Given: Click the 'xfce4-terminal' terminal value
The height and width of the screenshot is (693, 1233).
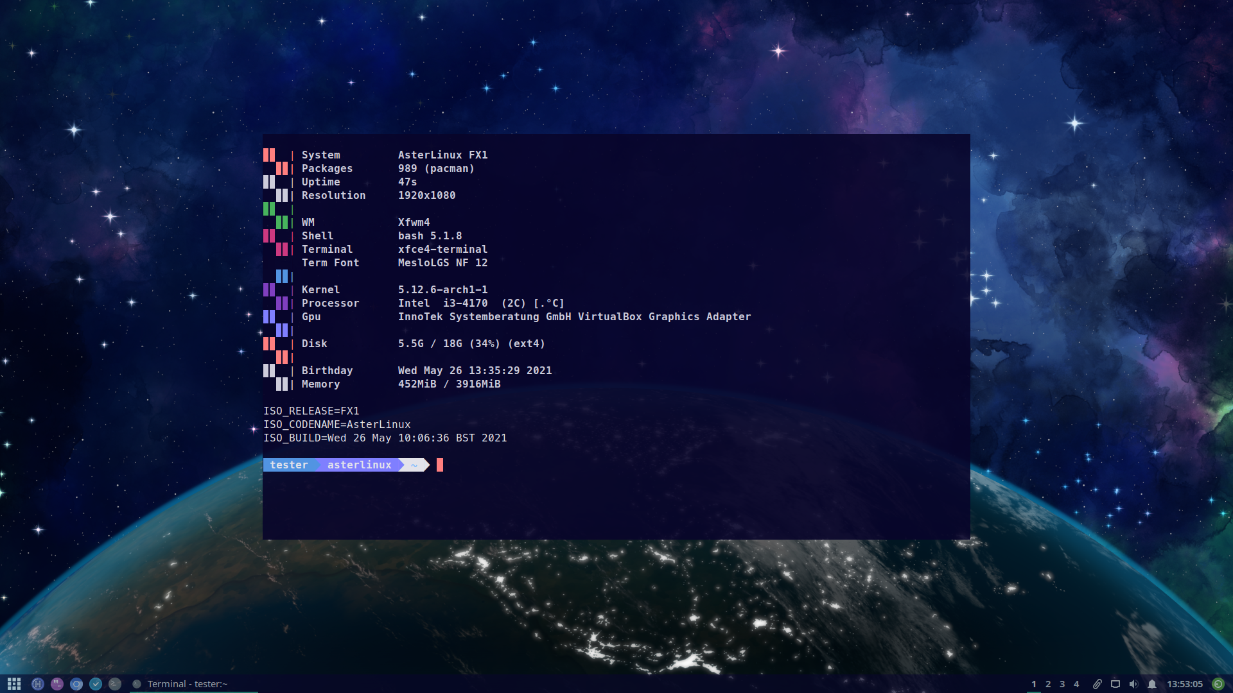Looking at the screenshot, I should coord(443,249).
